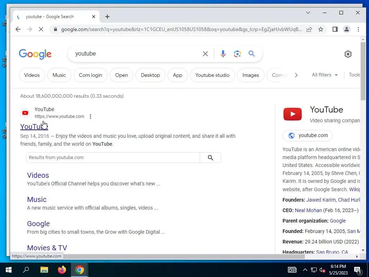Open Neal Mohan CEO link

click(308, 210)
